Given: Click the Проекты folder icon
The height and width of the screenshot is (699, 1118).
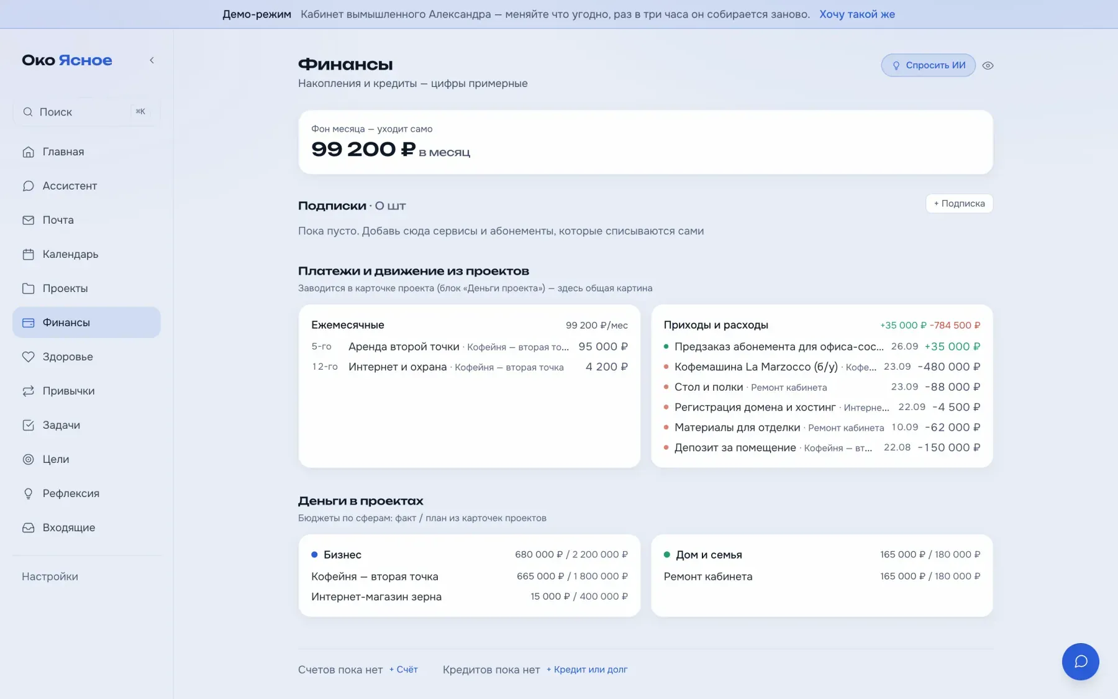Looking at the screenshot, I should [28, 288].
